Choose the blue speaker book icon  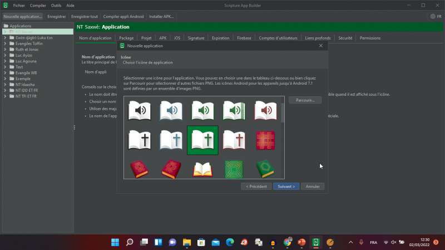pos(171,110)
